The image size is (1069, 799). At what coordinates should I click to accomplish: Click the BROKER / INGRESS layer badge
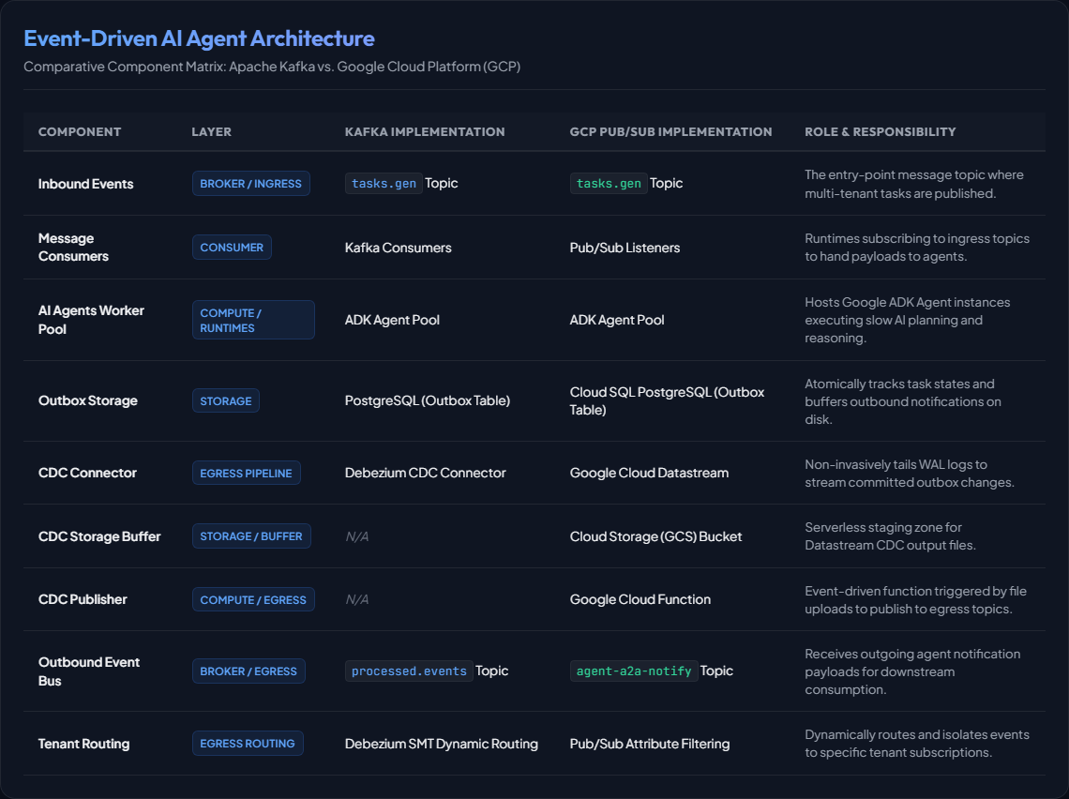[251, 184]
